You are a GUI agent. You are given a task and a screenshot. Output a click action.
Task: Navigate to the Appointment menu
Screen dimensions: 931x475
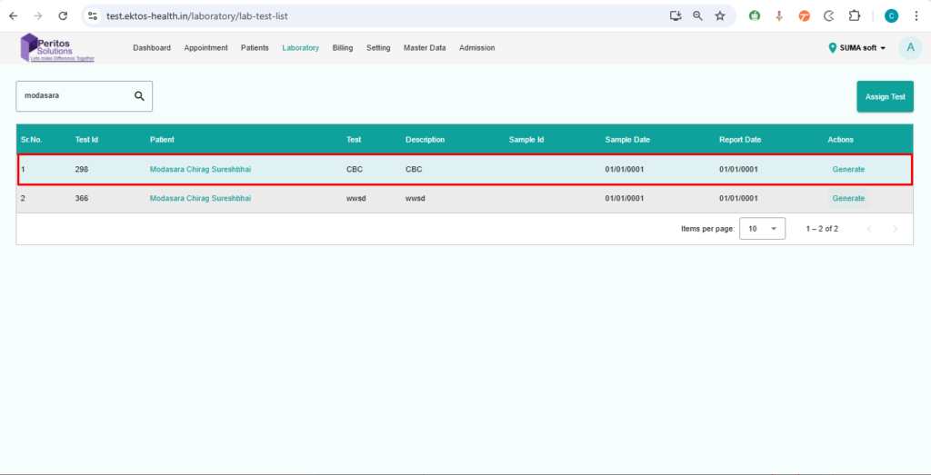205,48
